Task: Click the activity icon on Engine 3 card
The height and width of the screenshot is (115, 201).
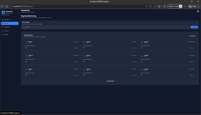Action: pyautogui.click(x=142, y=42)
